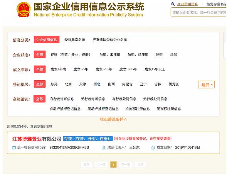Filter by 无动产抵押登记信息
This screenshot has width=227, height=176.
tap(103, 109)
